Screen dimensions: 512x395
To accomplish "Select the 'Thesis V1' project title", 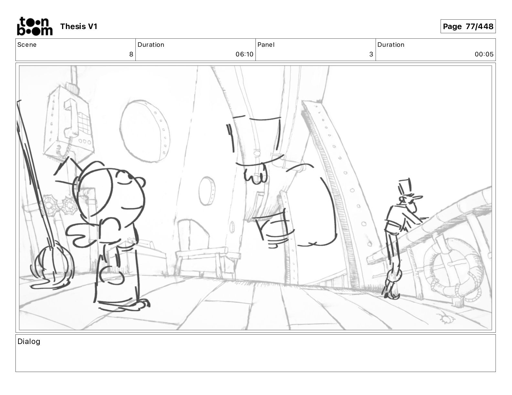I will [79, 26].
